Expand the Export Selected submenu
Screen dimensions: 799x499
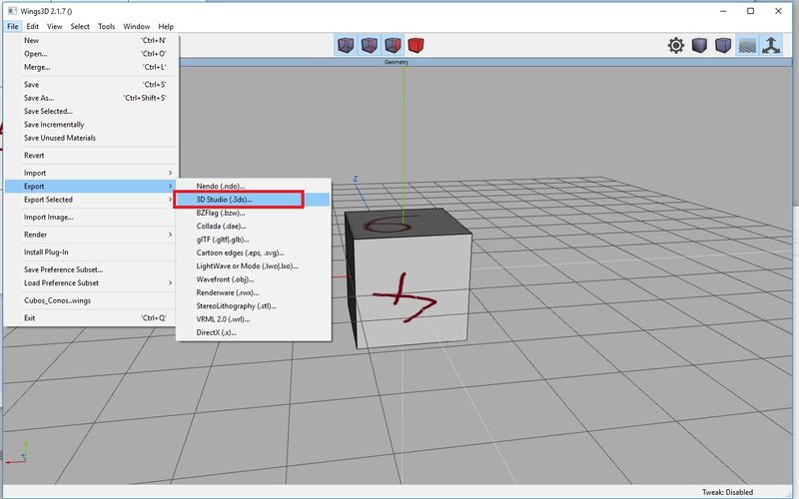[x=91, y=199]
